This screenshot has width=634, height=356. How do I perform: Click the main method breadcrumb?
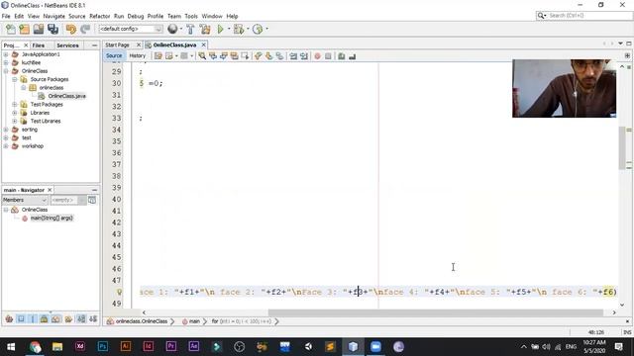194,321
